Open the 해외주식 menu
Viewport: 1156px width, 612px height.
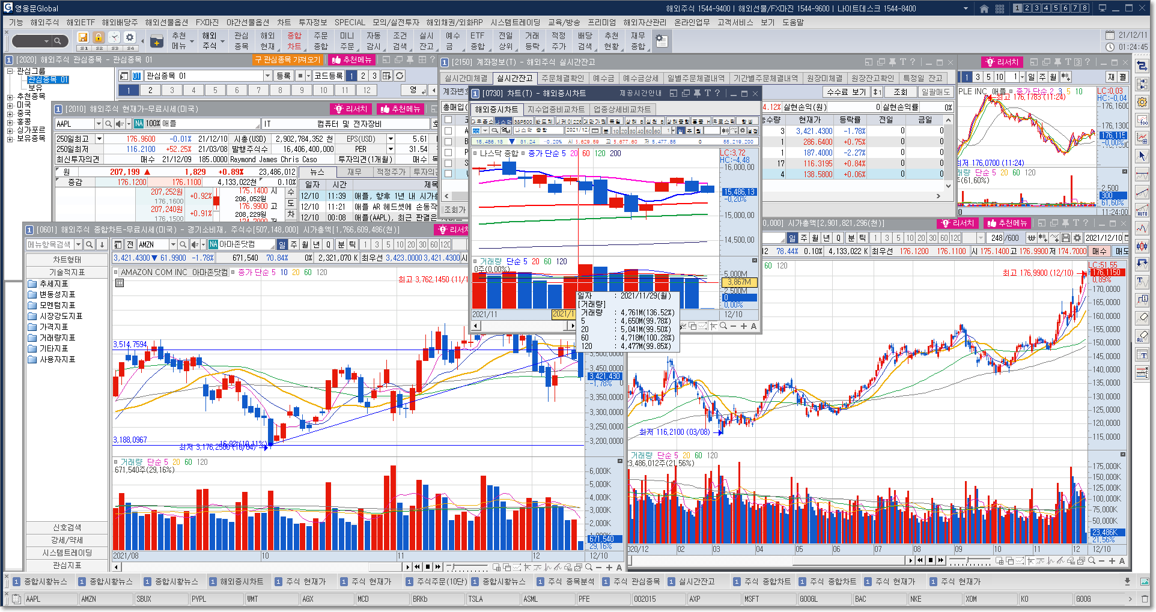coord(44,22)
